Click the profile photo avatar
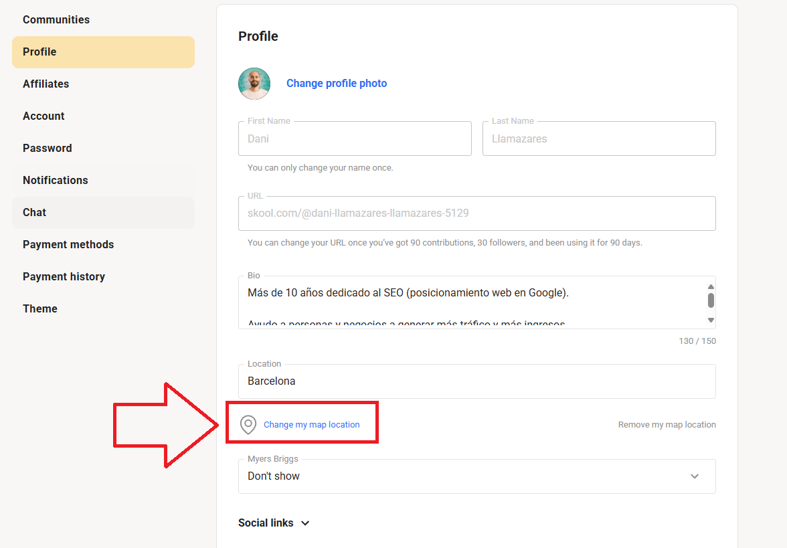The image size is (787, 548). point(254,84)
